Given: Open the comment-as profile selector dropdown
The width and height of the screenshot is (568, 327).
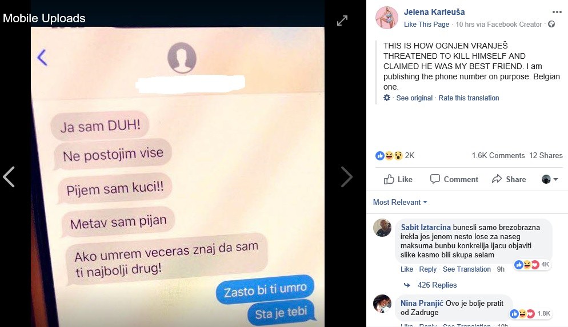Looking at the screenshot, I should coord(550,179).
